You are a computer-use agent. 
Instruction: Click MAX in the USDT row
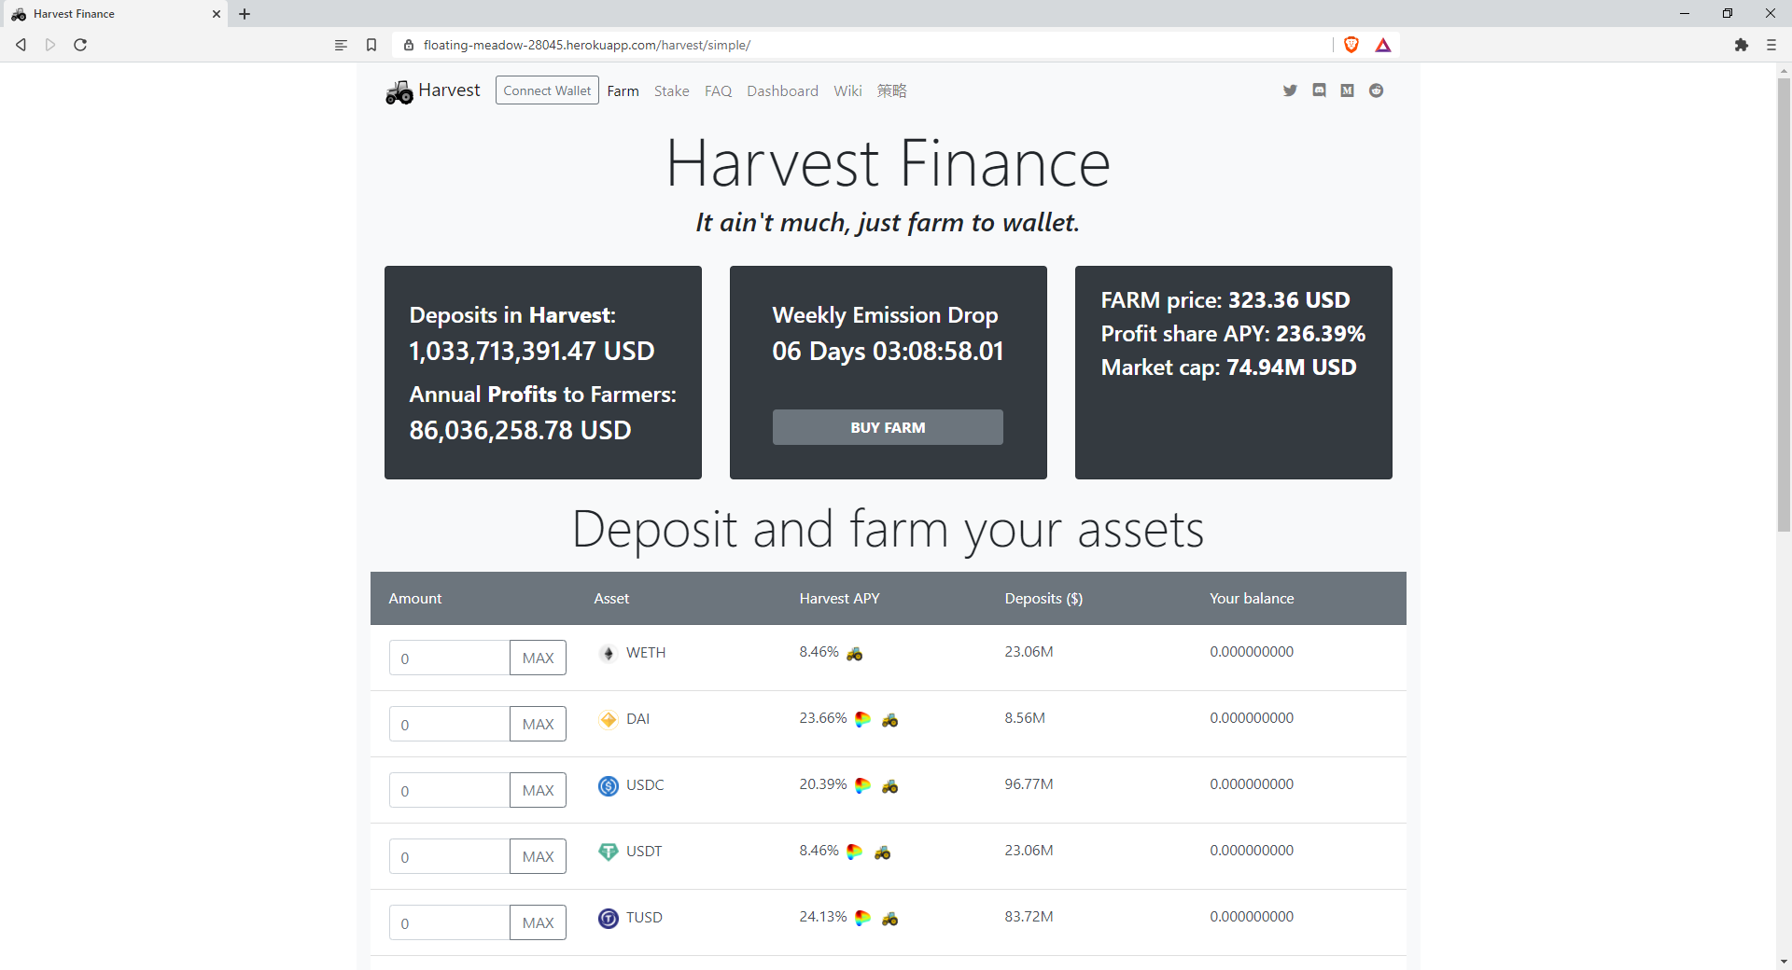(x=538, y=856)
